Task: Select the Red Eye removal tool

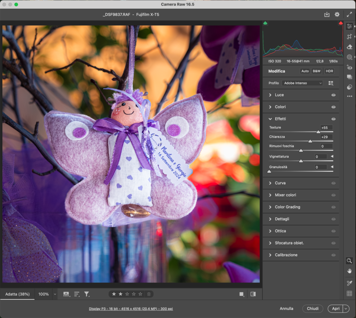Action: [349, 67]
